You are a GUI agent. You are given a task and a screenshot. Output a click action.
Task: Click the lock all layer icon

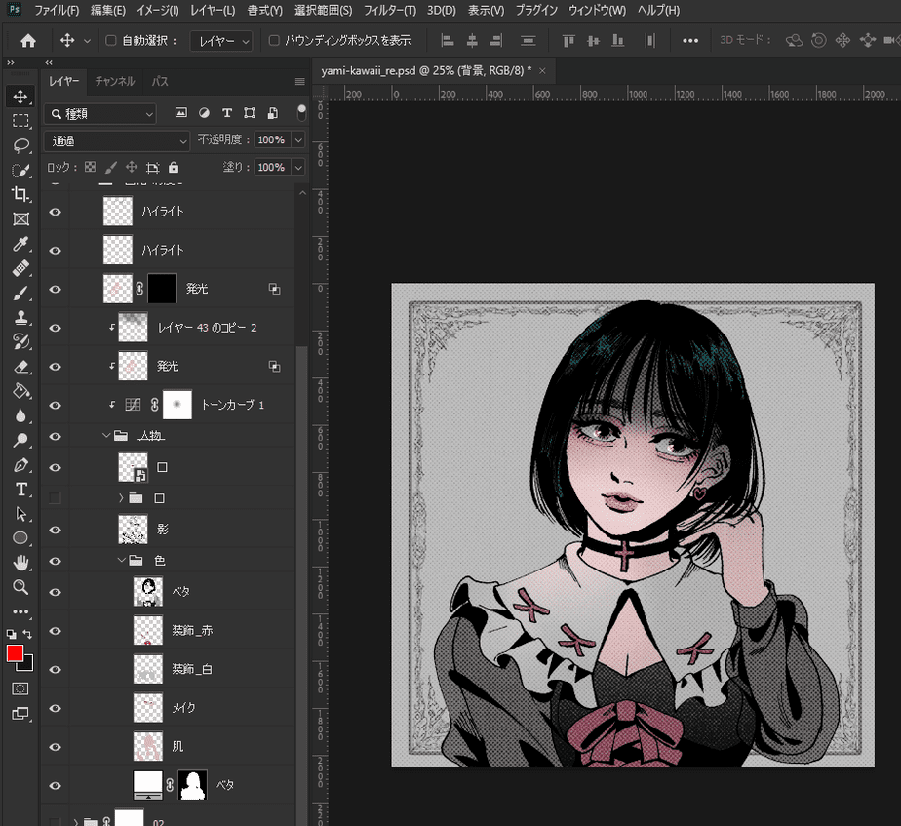[x=174, y=168]
